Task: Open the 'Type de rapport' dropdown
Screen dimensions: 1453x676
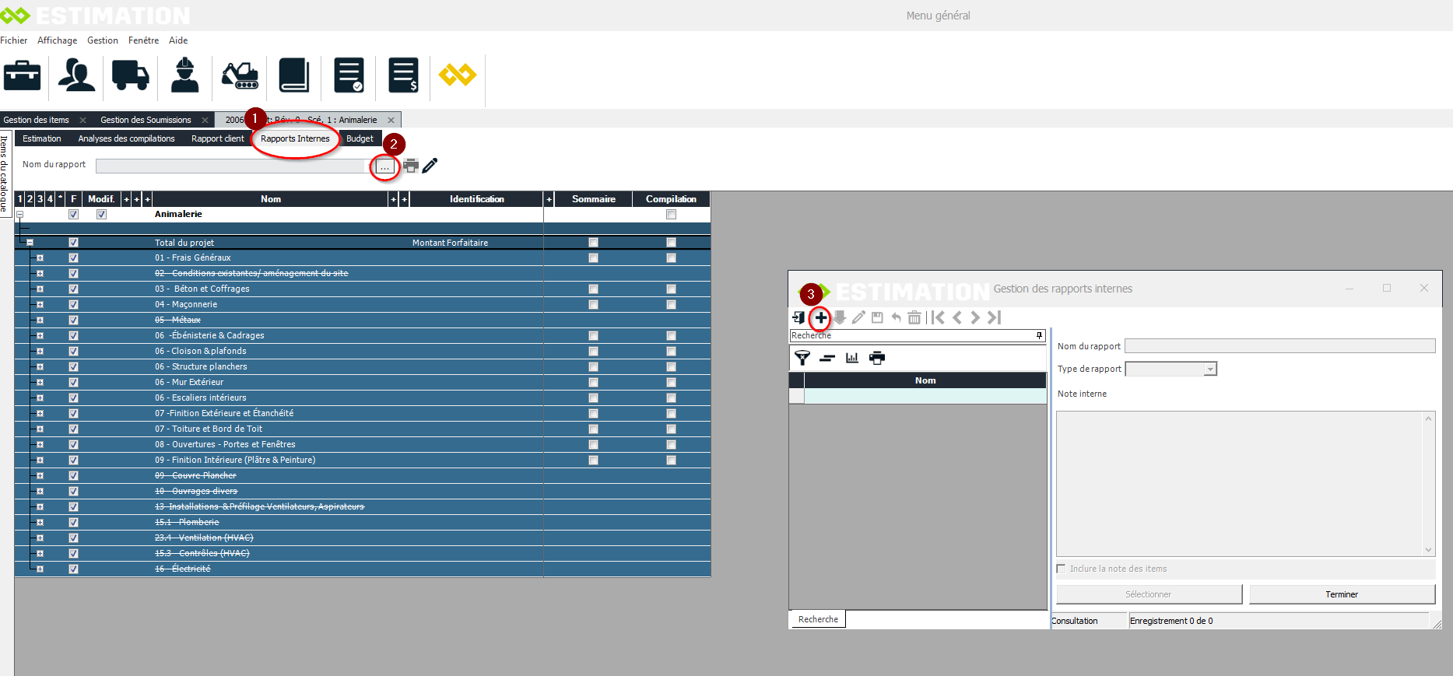Action: tap(1210, 370)
